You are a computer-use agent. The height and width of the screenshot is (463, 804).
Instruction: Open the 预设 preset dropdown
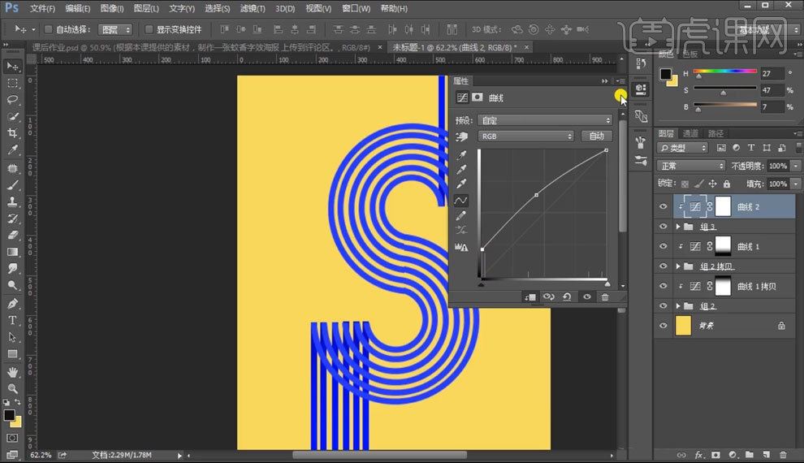[545, 120]
